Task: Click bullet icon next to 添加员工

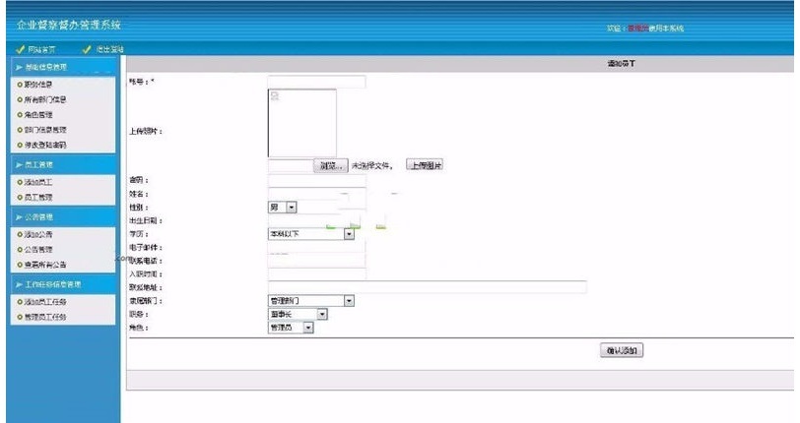Action: pos(19,183)
